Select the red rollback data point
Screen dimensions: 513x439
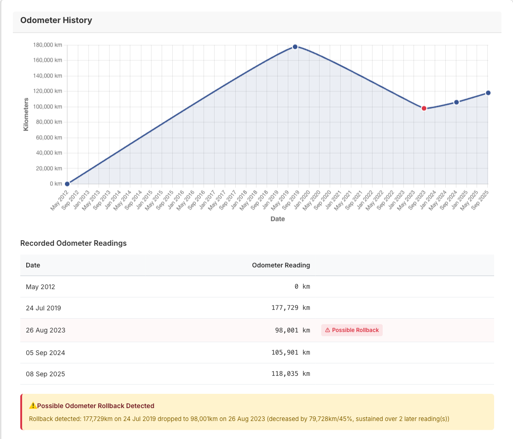(424, 108)
